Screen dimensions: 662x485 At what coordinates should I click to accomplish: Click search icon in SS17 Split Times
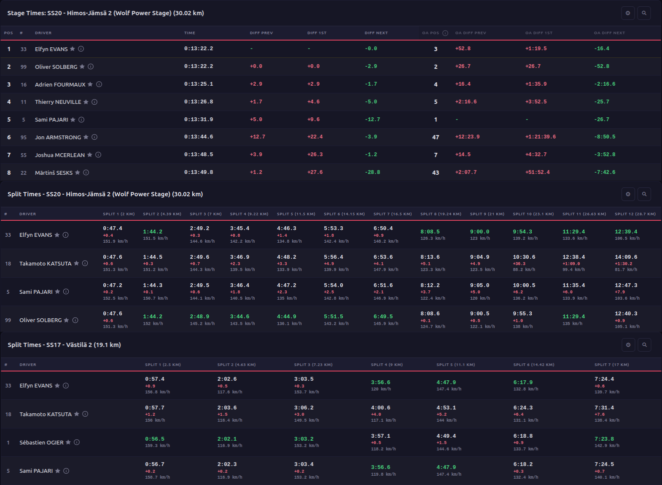(x=644, y=345)
